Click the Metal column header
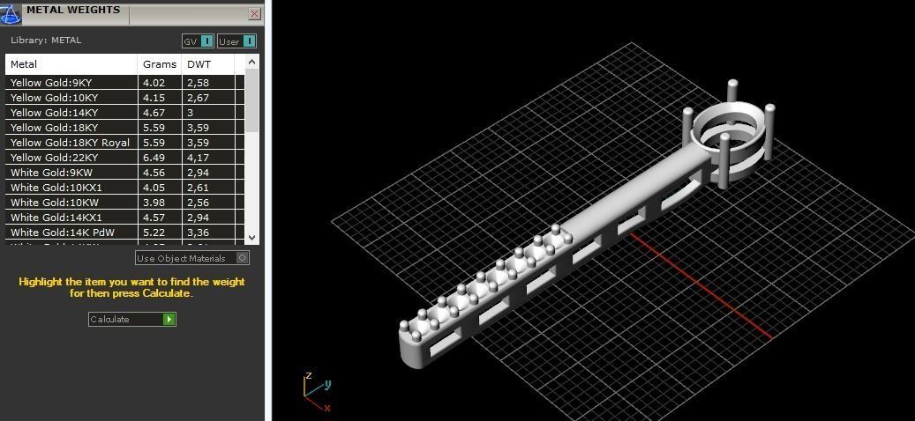The width and height of the screenshot is (915, 421). [71, 64]
